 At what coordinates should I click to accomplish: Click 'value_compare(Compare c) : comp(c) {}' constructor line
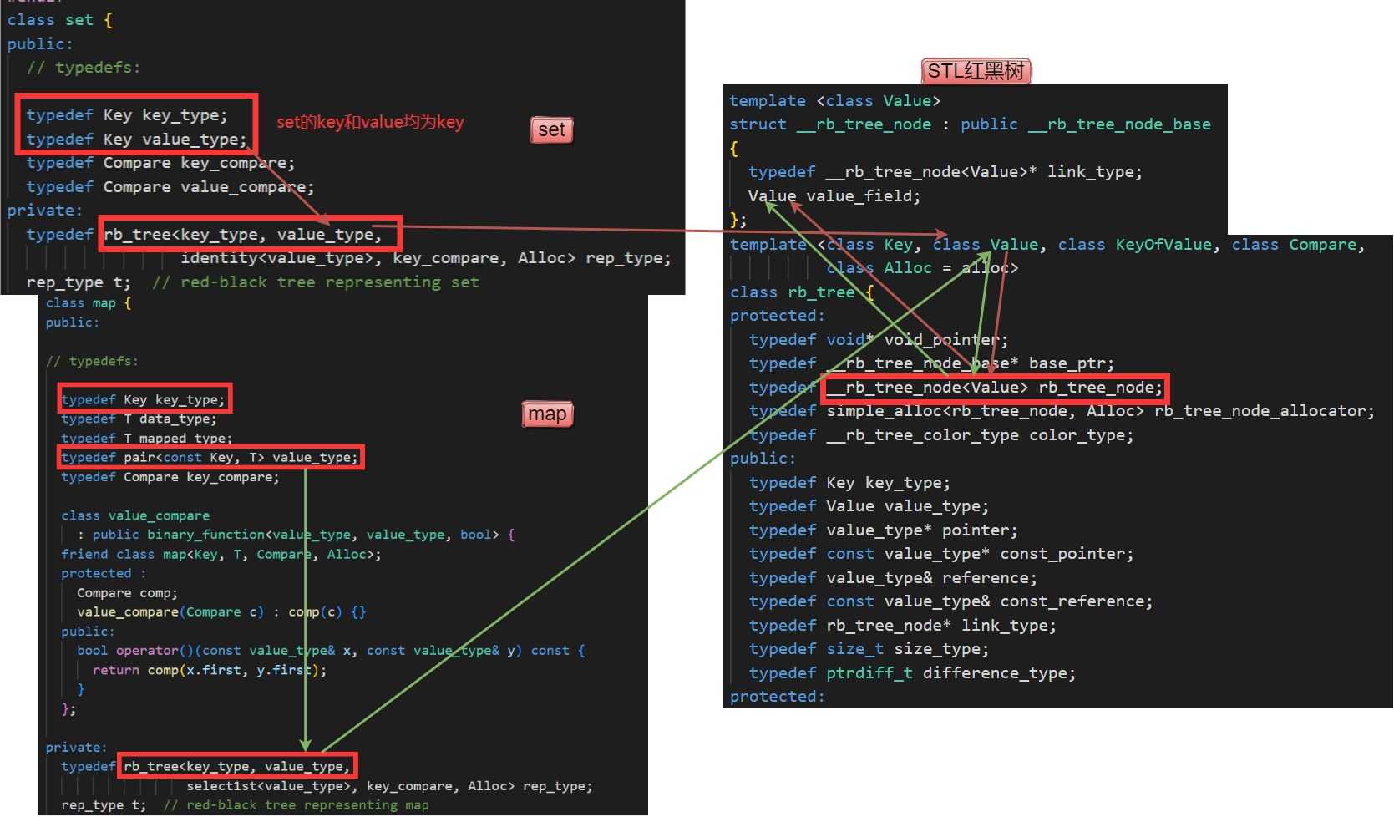(221, 612)
